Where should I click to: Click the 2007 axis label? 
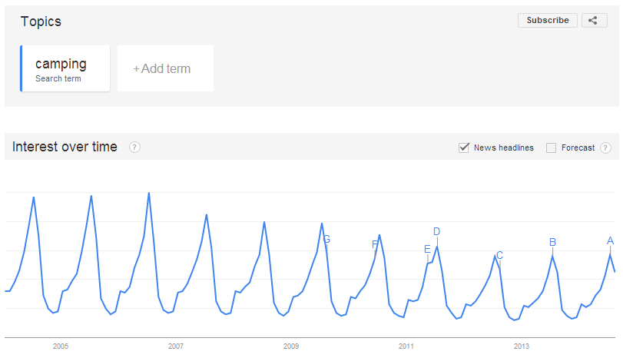176,346
